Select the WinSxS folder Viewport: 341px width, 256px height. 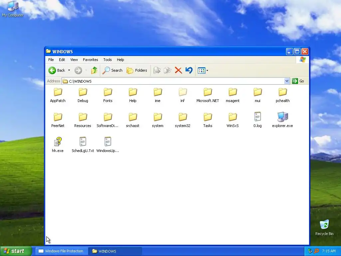233,120
